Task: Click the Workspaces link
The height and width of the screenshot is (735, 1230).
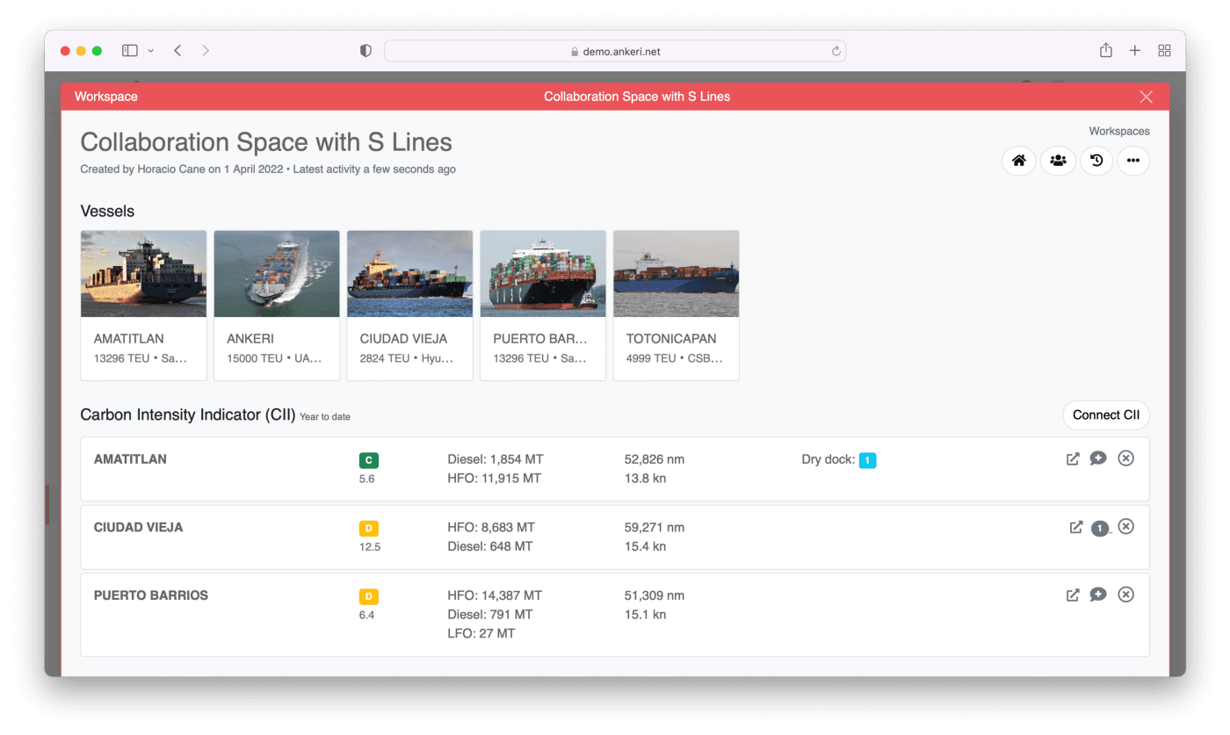Action: pos(1119,131)
